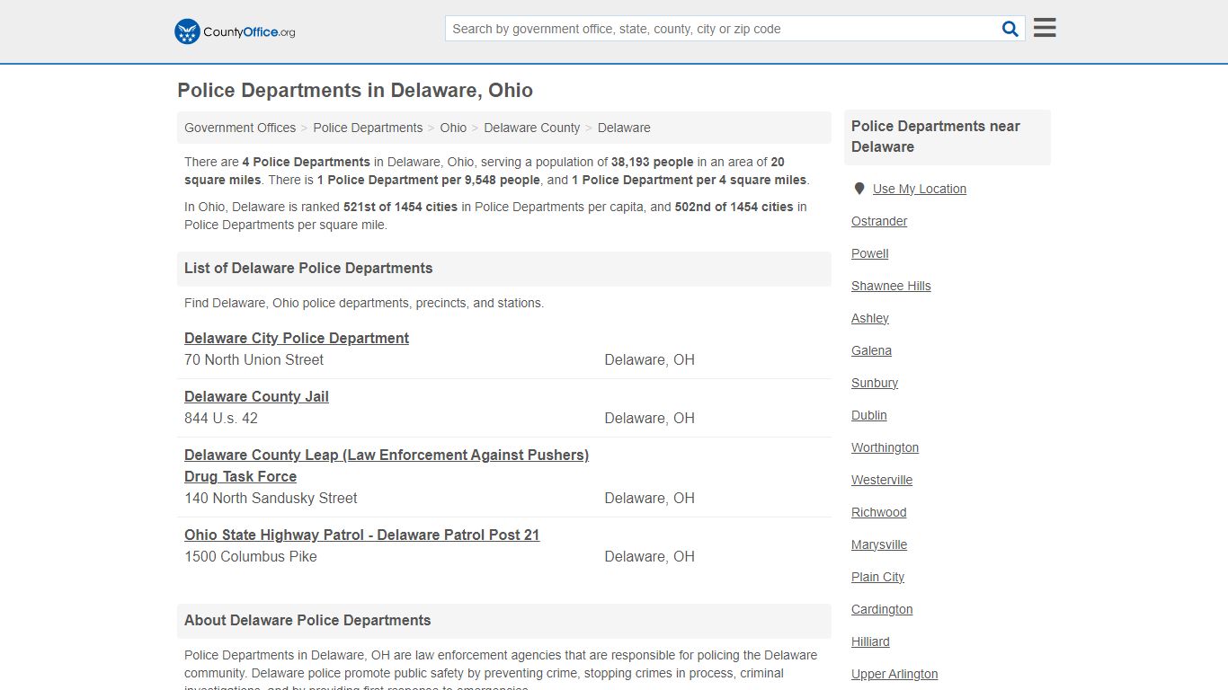Click address 70 North Union Street
Image resolution: width=1228 pixels, height=690 pixels.
click(254, 359)
